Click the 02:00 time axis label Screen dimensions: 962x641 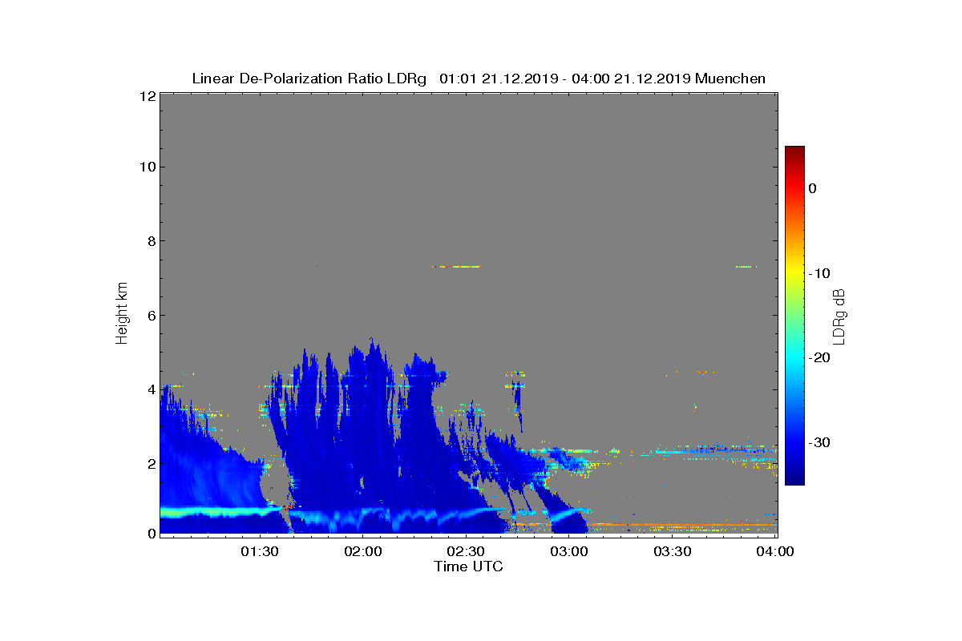pos(362,552)
